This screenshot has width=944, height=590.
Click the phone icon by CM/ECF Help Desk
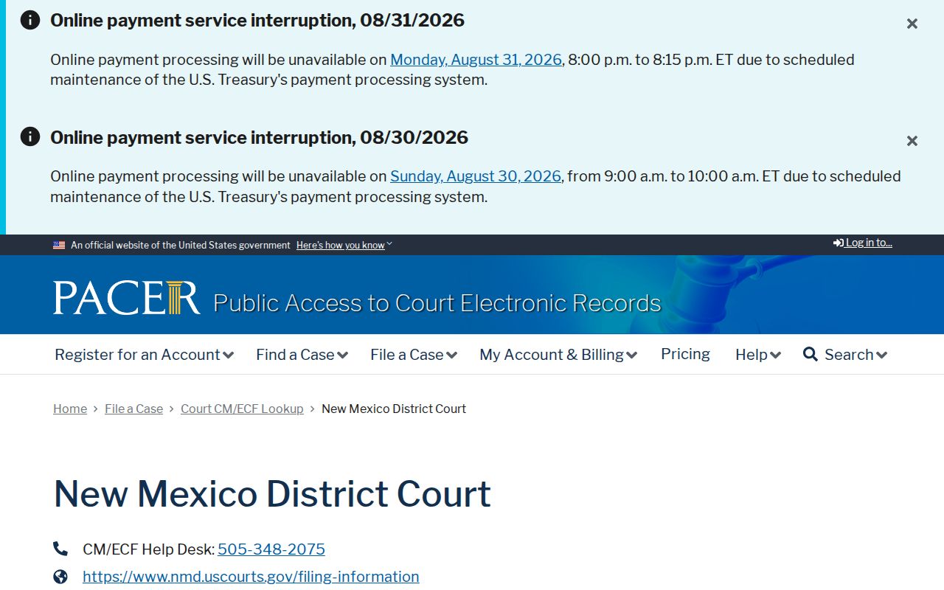[x=60, y=549]
